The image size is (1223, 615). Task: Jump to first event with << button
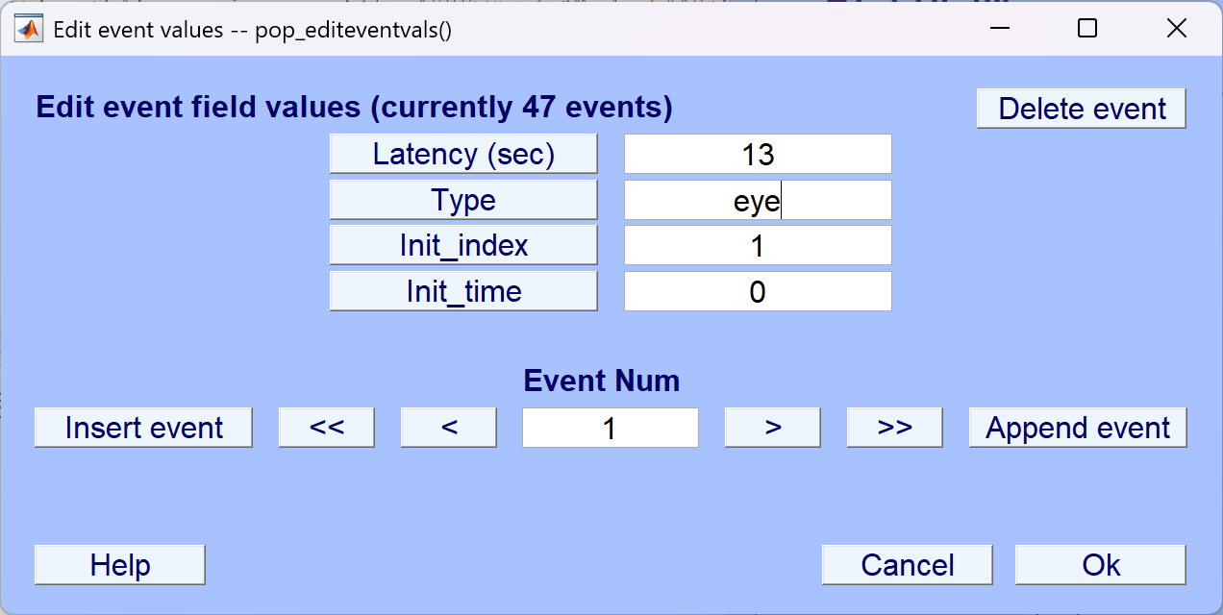[x=327, y=428]
